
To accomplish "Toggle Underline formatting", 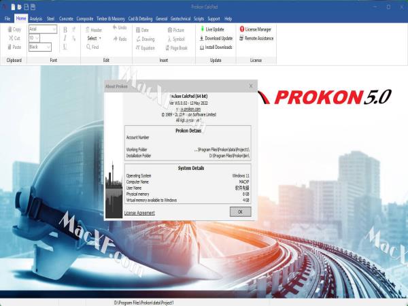I will point(65,47).
